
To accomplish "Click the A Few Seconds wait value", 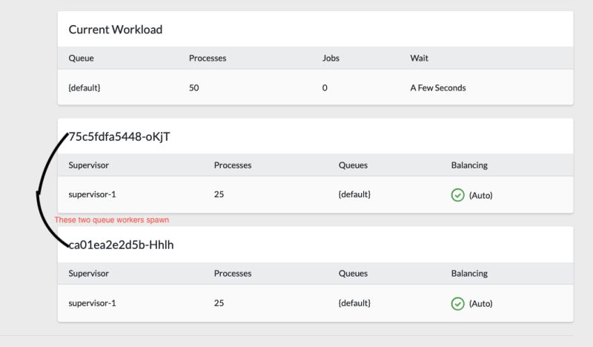I will pyautogui.click(x=438, y=87).
